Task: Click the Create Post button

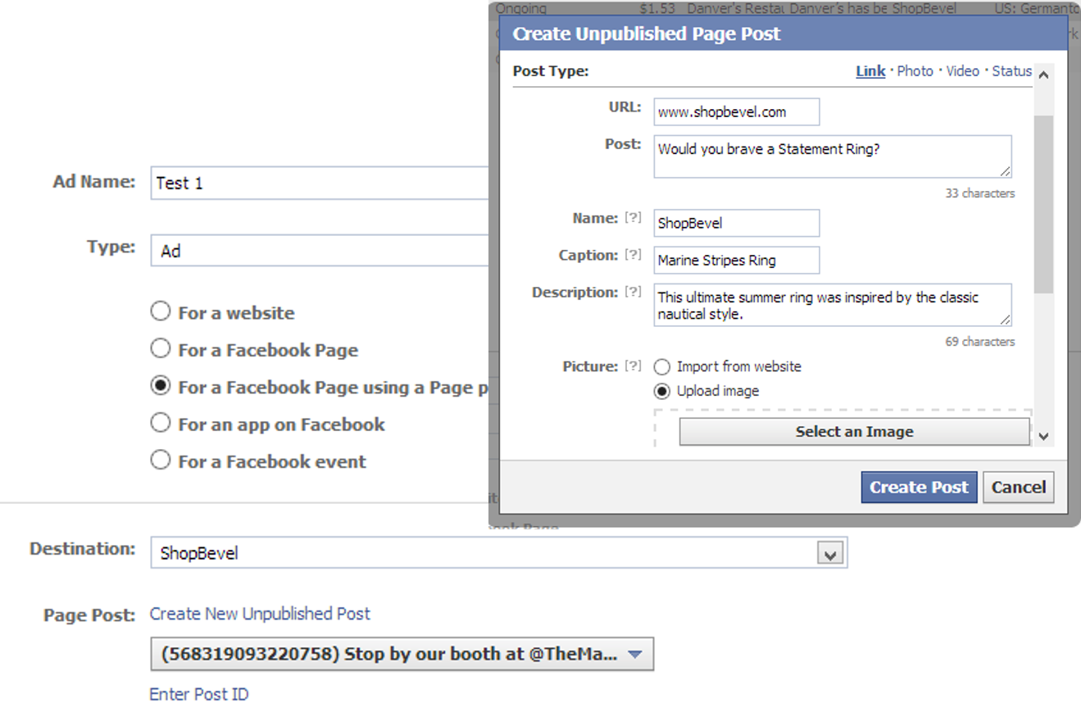Action: pyautogui.click(x=919, y=487)
